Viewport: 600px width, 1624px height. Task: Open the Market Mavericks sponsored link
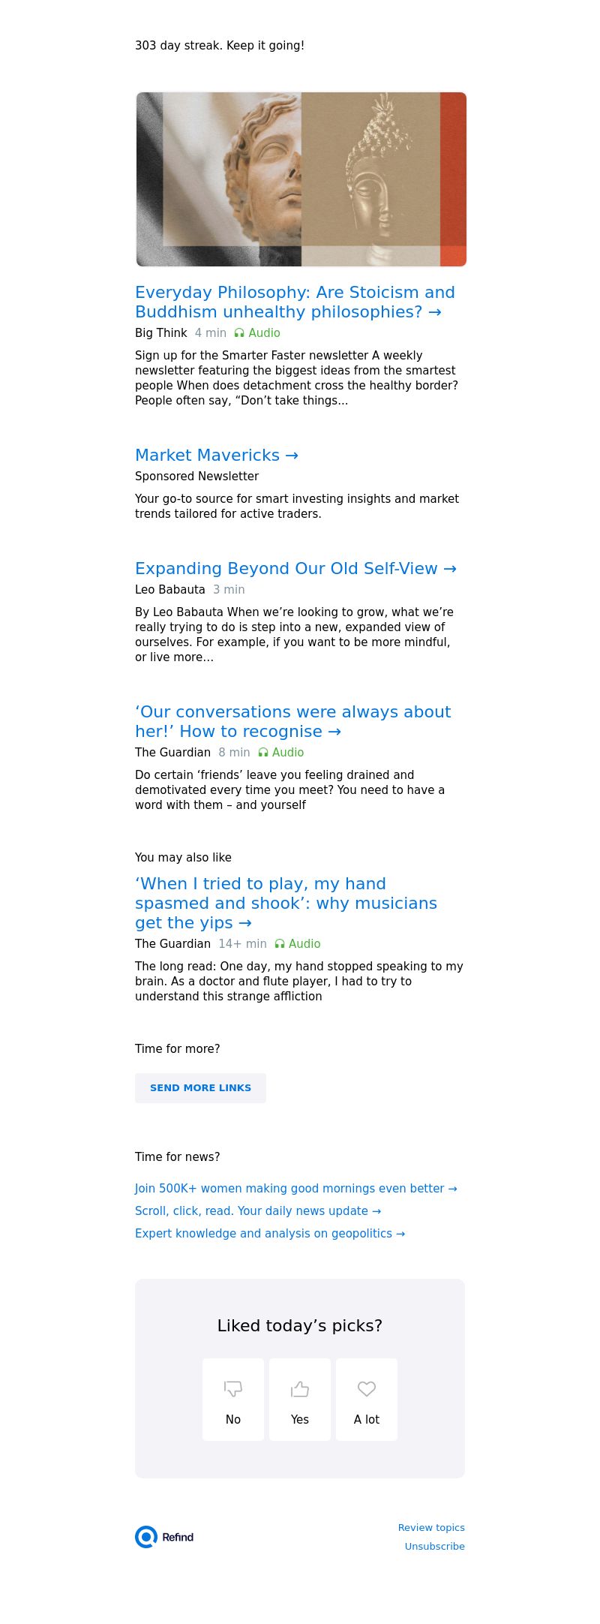(x=217, y=456)
